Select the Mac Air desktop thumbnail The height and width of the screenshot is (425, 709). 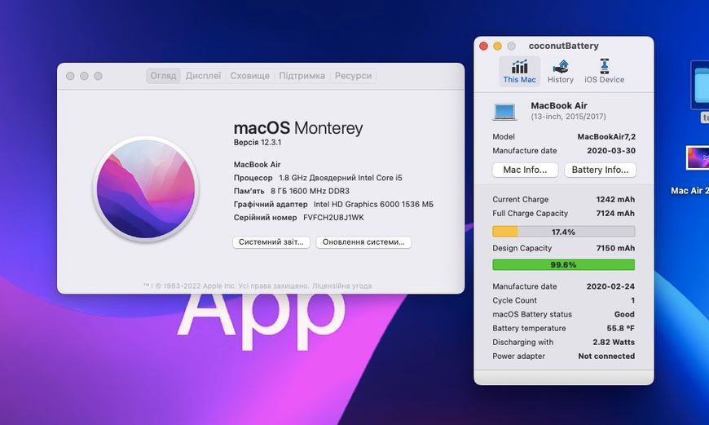pyautogui.click(x=698, y=158)
